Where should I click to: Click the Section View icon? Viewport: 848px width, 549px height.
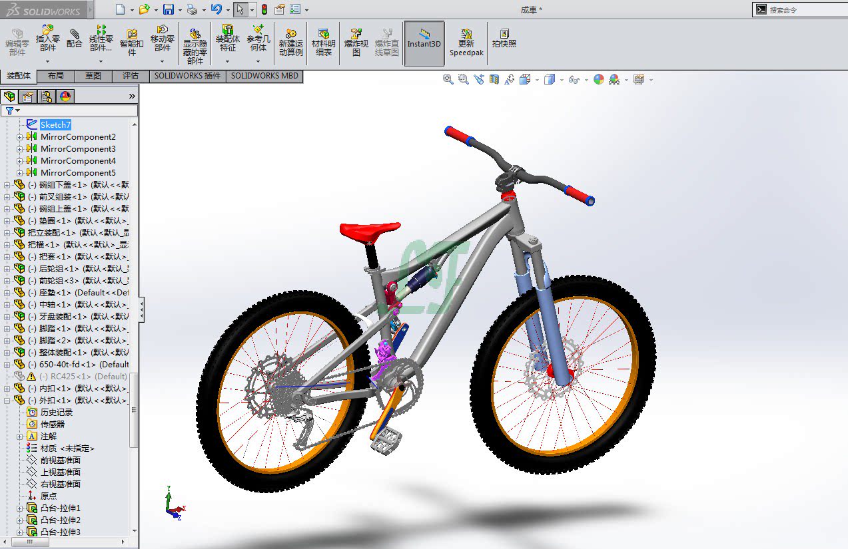click(494, 79)
